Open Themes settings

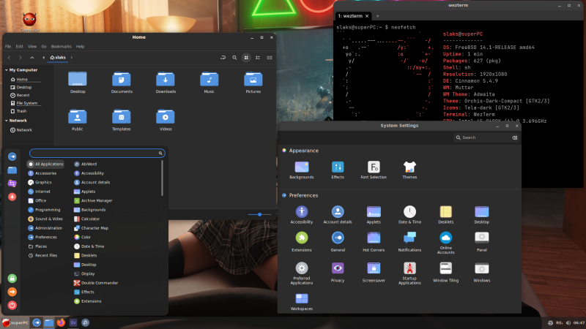coord(409,170)
